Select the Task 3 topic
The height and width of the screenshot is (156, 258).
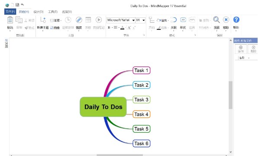tap(142, 100)
